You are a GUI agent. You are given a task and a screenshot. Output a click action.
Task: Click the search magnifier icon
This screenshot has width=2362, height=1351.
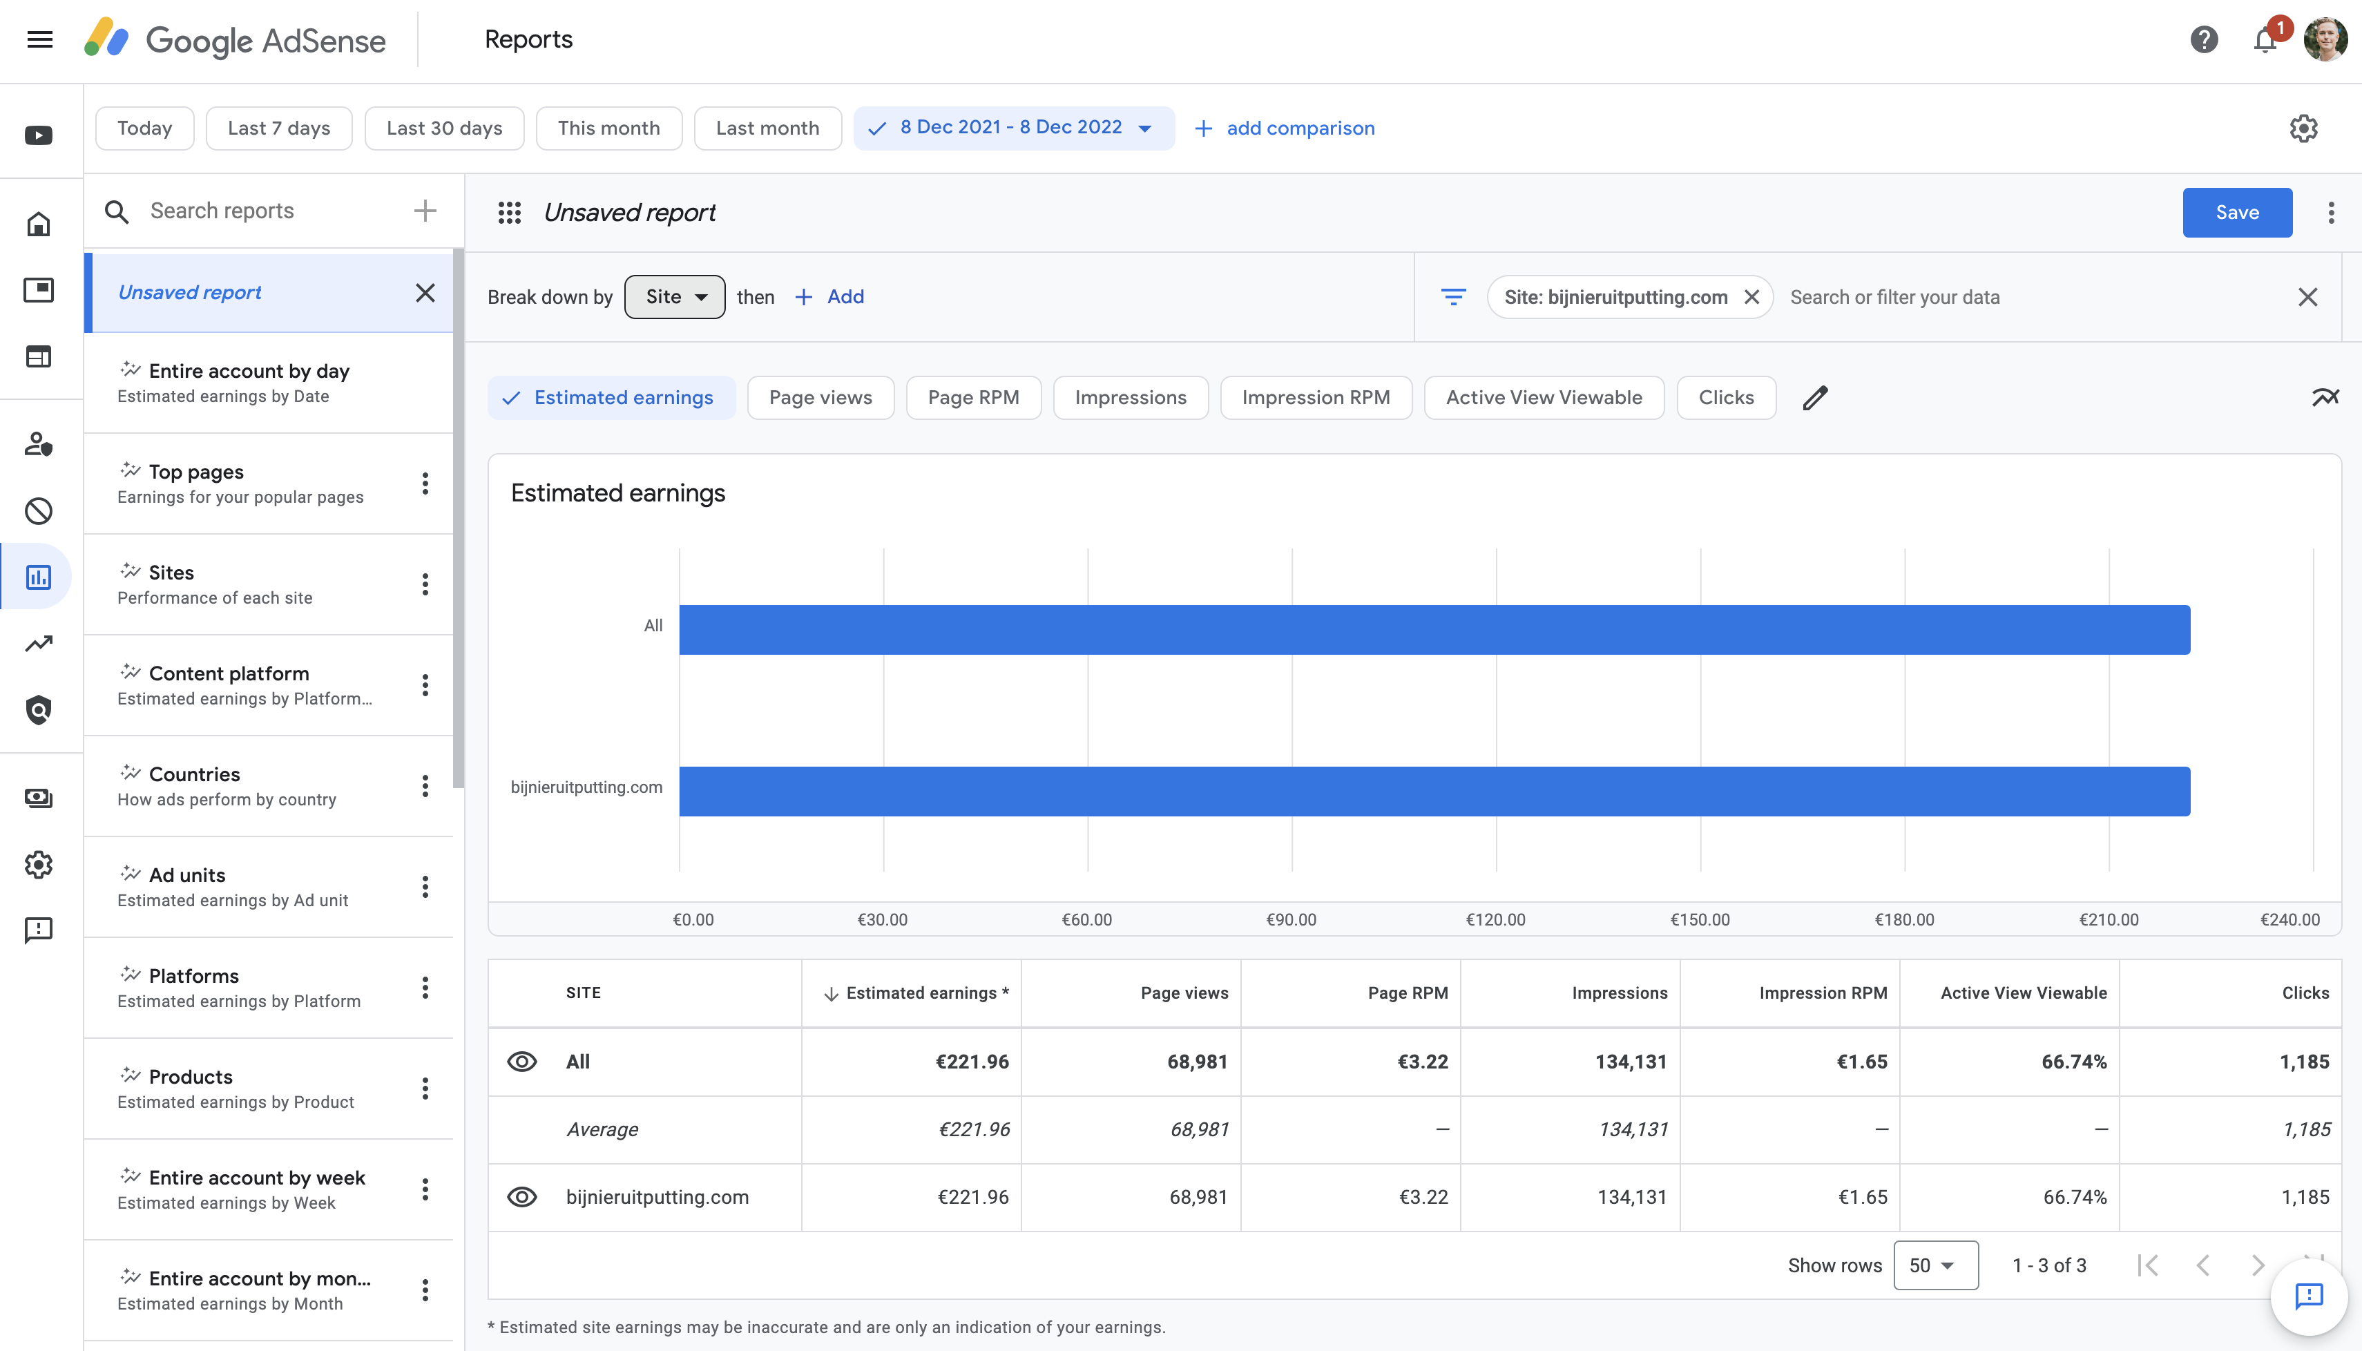click(117, 211)
